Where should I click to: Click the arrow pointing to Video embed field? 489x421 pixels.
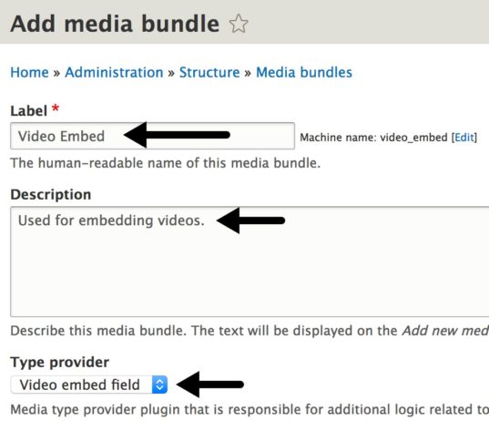209,385
